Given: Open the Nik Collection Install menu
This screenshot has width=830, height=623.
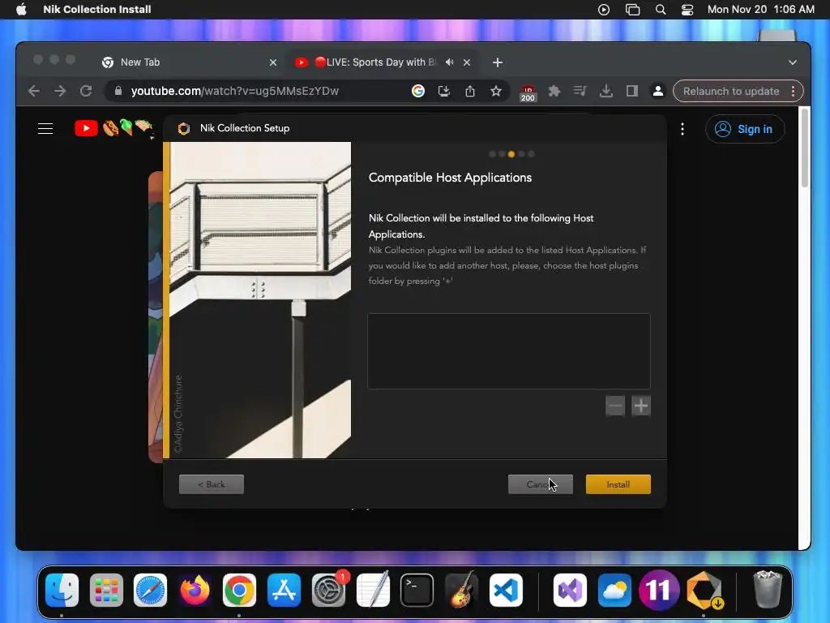Looking at the screenshot, I should click(97, 10).
